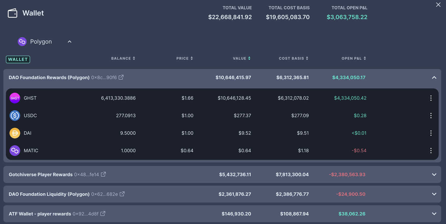Click total cost basis $19,605,083.70
The image size is (446, 224).
pos(288,17)
